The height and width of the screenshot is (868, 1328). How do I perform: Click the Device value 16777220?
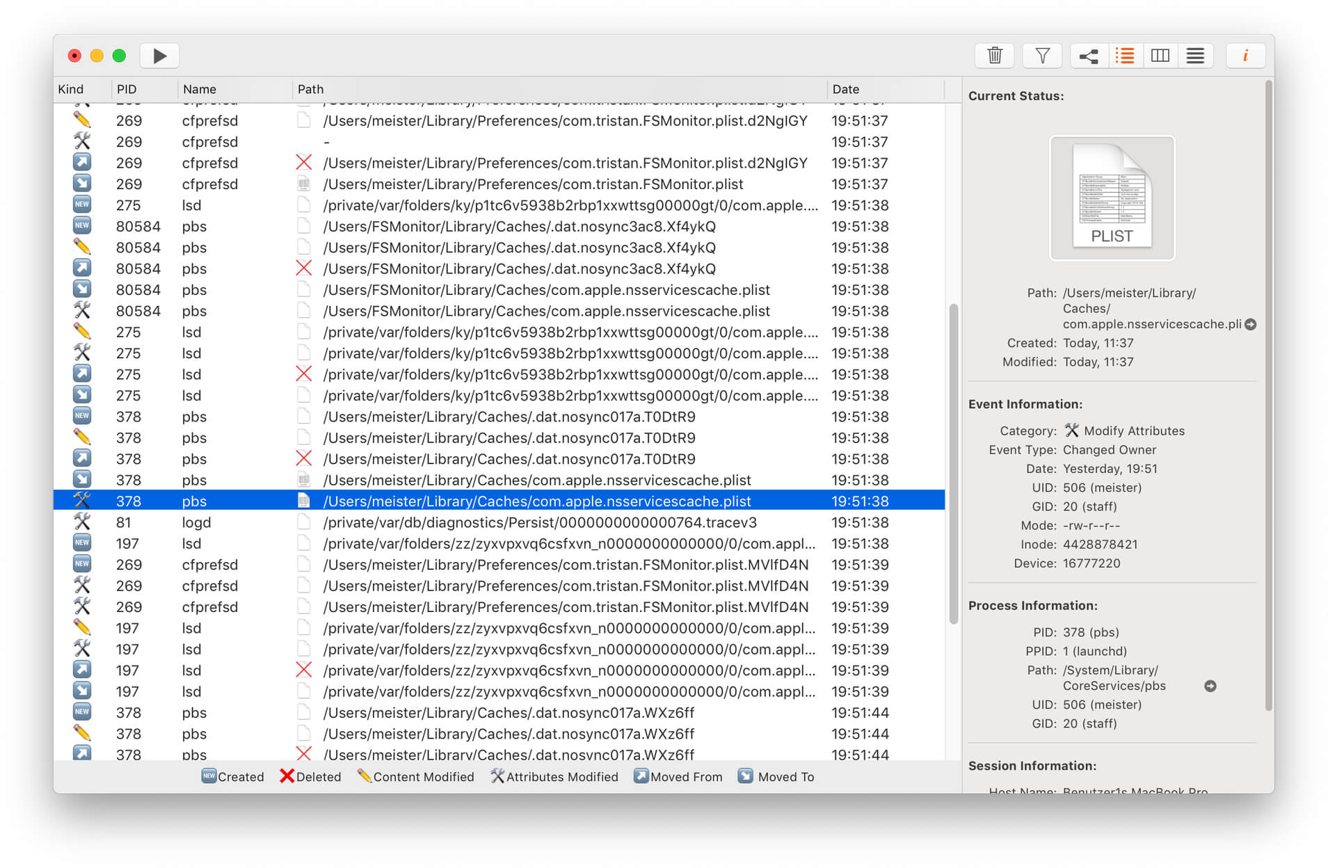point(1091,563)
